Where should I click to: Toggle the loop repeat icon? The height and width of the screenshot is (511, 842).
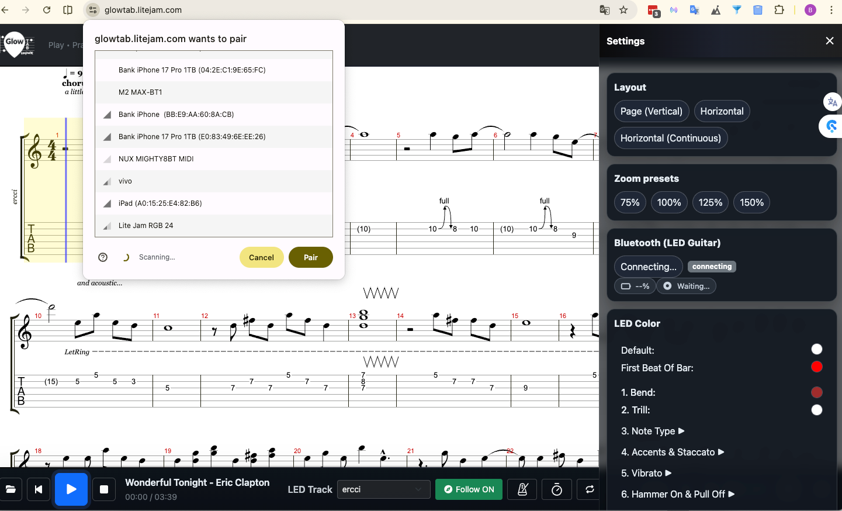(589, 489)
